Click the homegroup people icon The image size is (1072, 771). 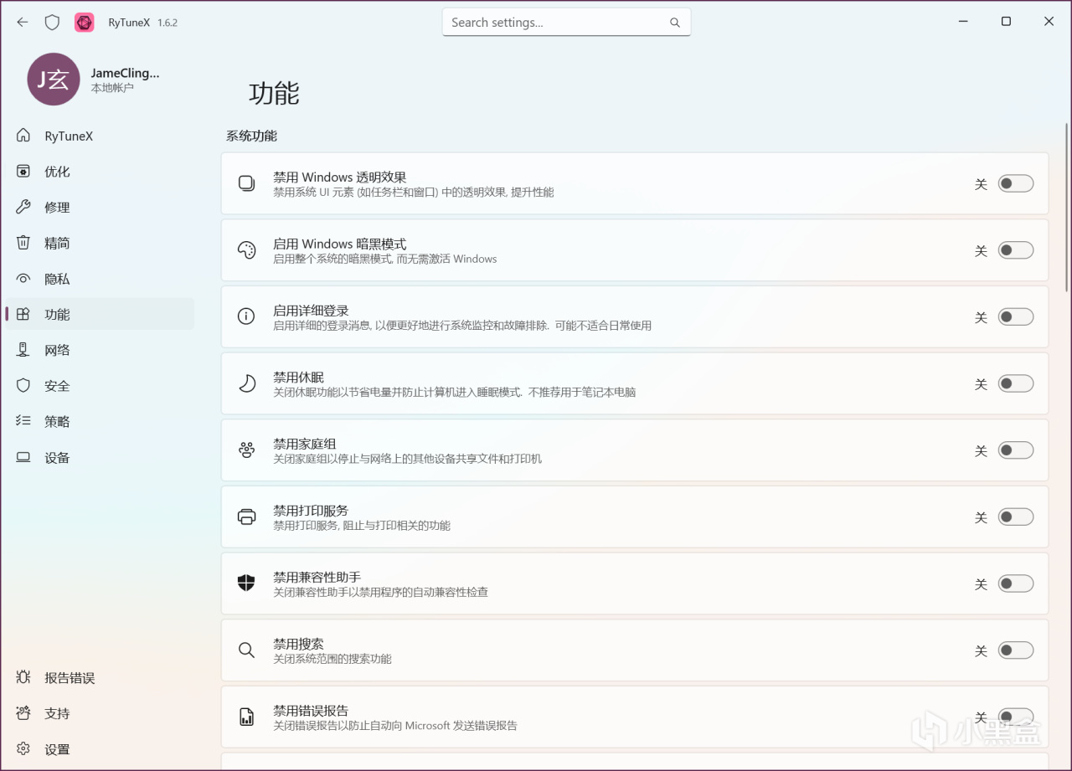[x=246, y=450]
